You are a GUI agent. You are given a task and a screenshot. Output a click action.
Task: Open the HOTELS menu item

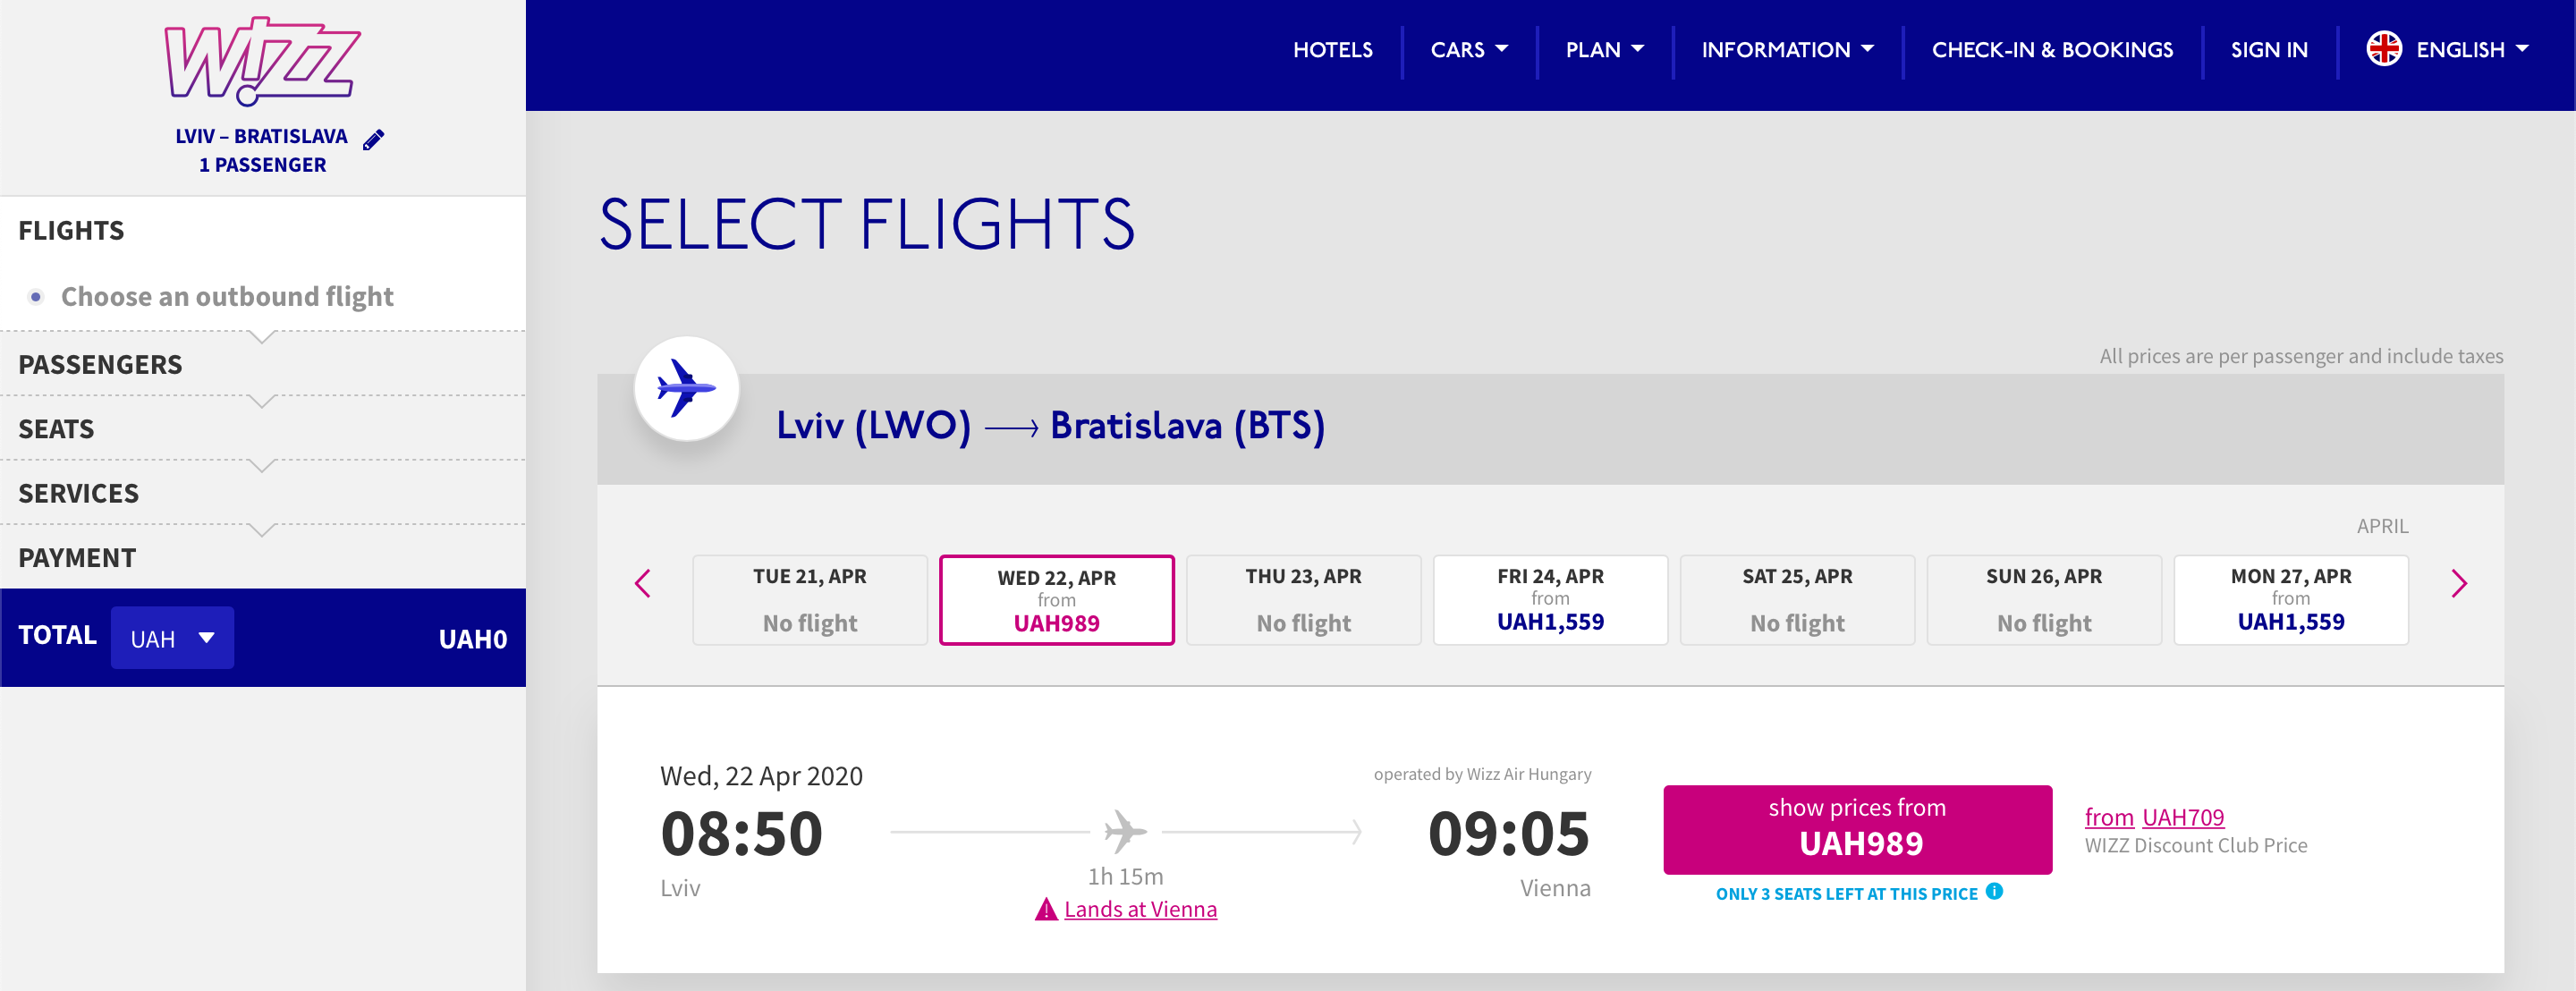tap(1332, 50)
